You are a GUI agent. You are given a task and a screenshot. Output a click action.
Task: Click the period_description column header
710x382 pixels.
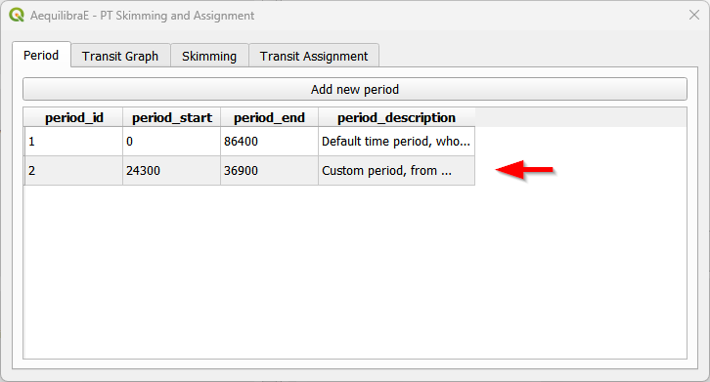[397, 117]
